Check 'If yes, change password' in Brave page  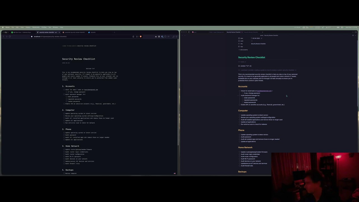[66, 92]
